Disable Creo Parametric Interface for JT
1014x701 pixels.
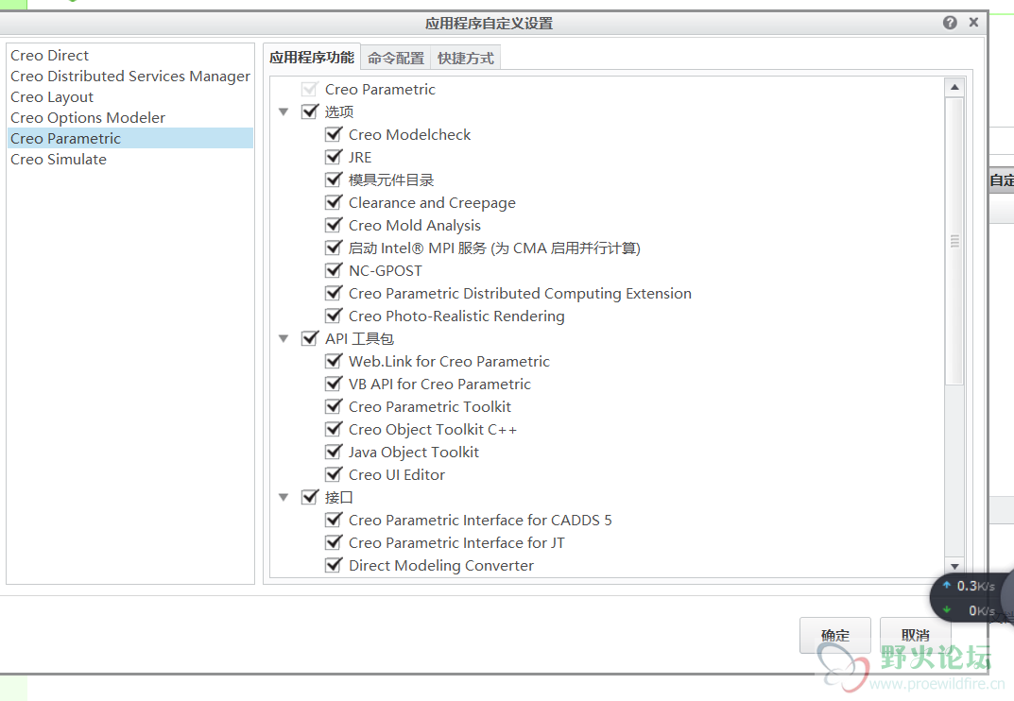point(334,541)
